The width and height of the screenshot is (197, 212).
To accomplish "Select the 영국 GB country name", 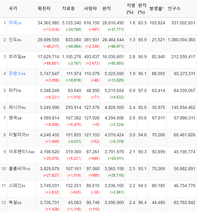I will click(x=15, y=118).
